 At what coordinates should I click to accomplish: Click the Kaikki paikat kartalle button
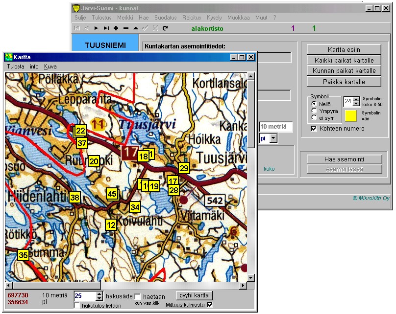[344, 60]
